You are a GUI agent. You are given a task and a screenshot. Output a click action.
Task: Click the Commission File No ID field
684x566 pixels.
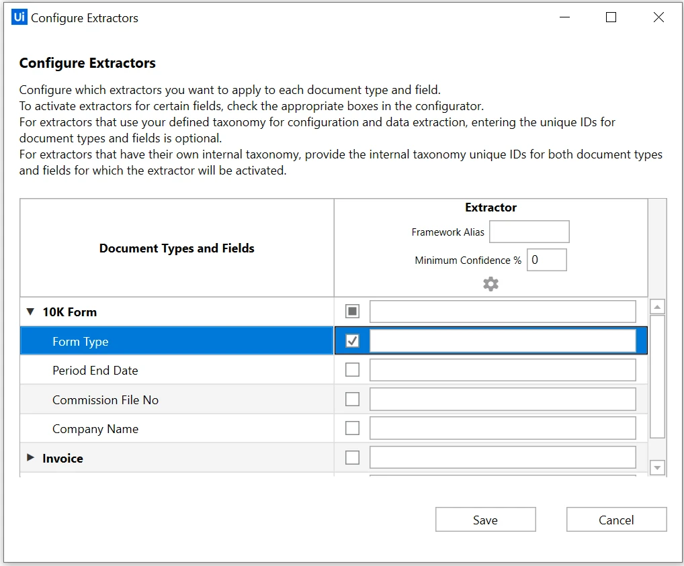pyautogui.click(x=503, y=399)
